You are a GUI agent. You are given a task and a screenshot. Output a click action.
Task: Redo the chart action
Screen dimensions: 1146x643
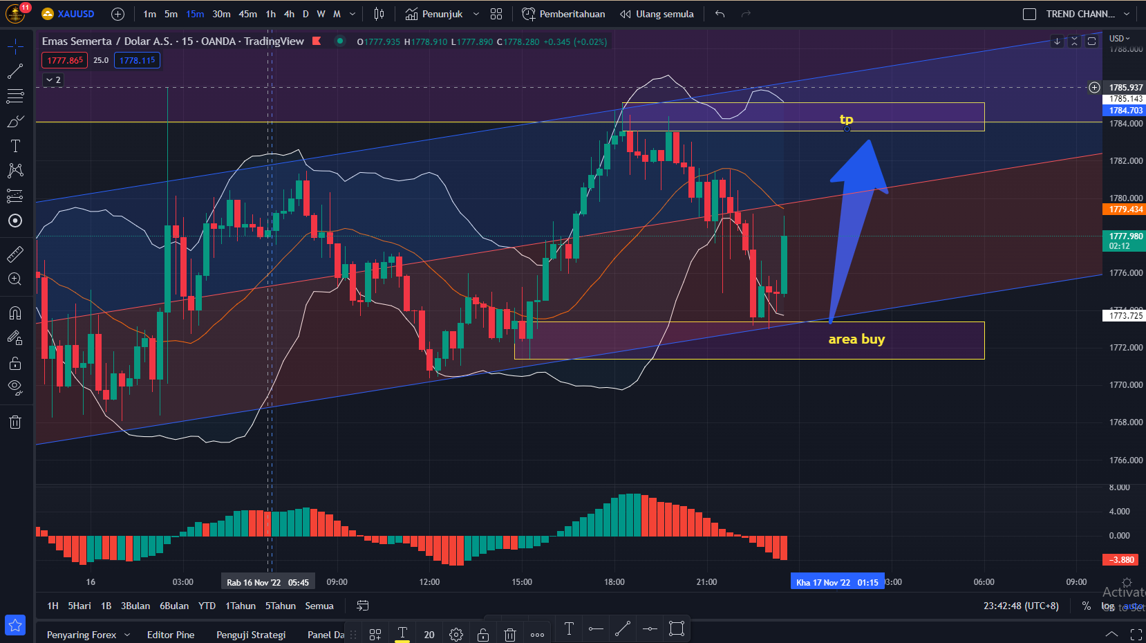click(x=746, y=14)
